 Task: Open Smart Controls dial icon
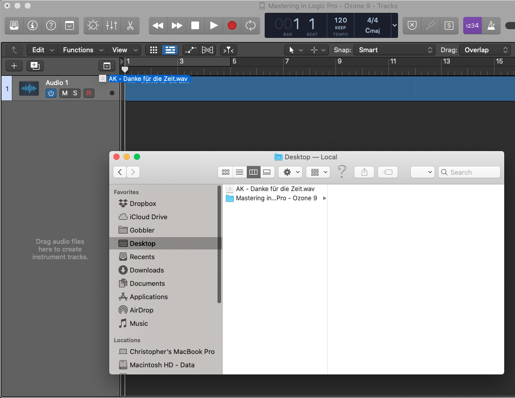(93, 26)
